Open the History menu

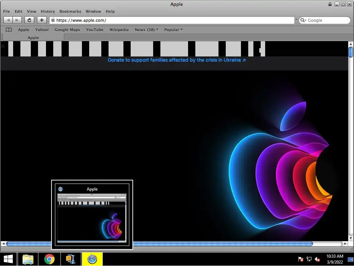(48, 11)
